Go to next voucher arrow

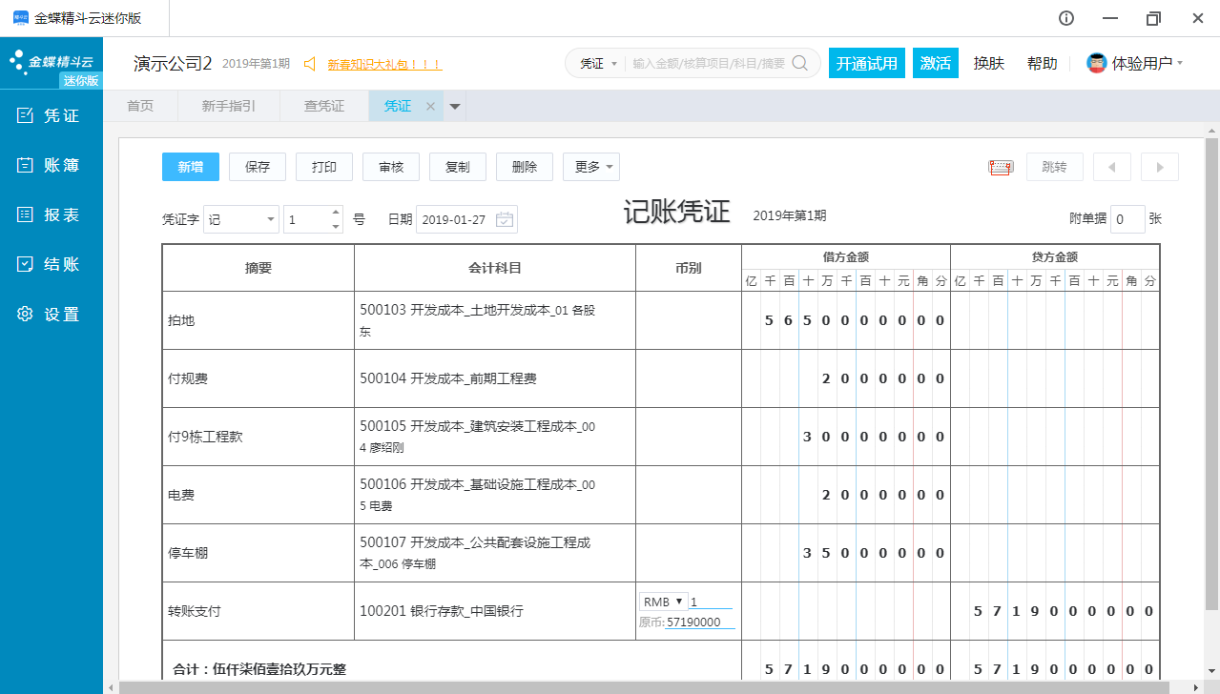pyautogui.click(x=1160, y=167)
